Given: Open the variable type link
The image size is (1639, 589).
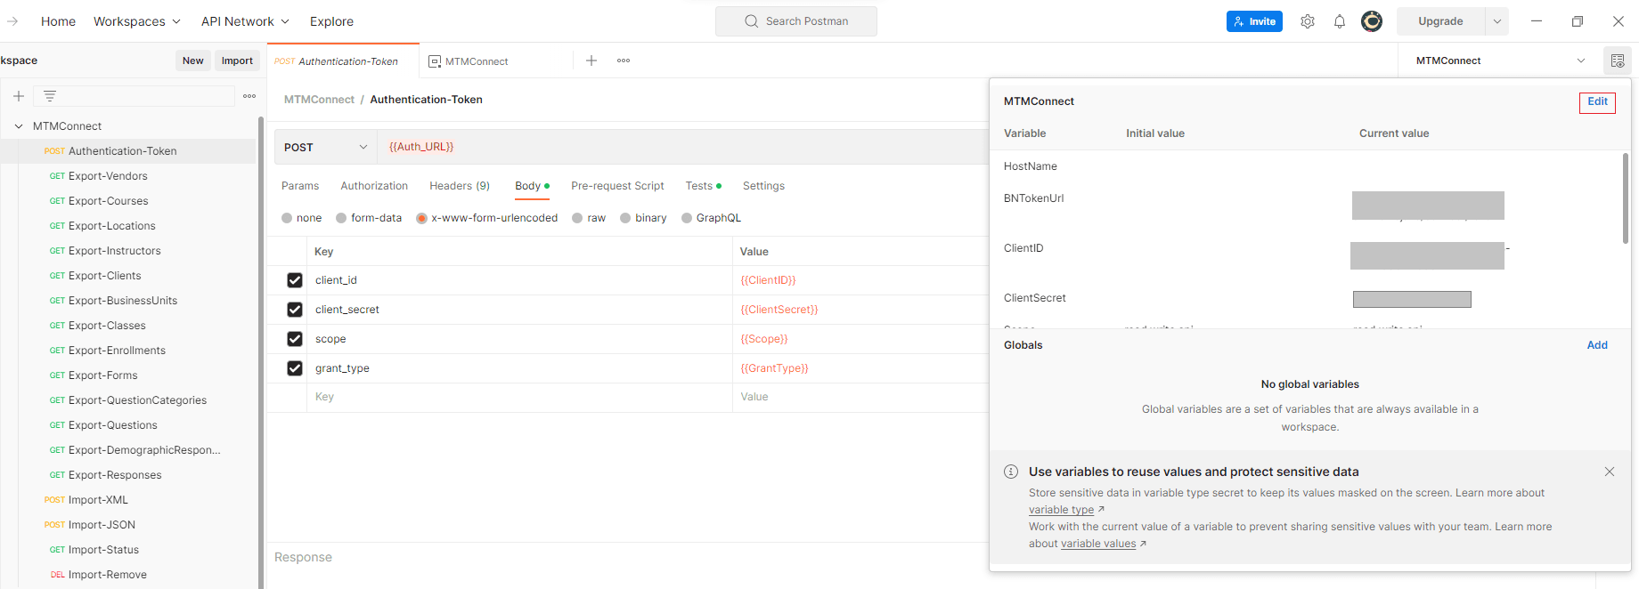Looking at the screenshot, I should (1061, 510).
